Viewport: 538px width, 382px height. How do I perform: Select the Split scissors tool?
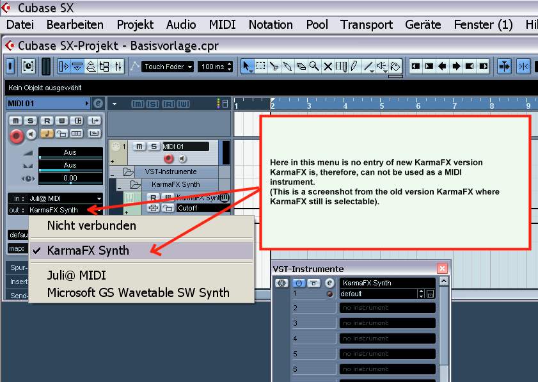pyautogui.click(x=274, y=67)
